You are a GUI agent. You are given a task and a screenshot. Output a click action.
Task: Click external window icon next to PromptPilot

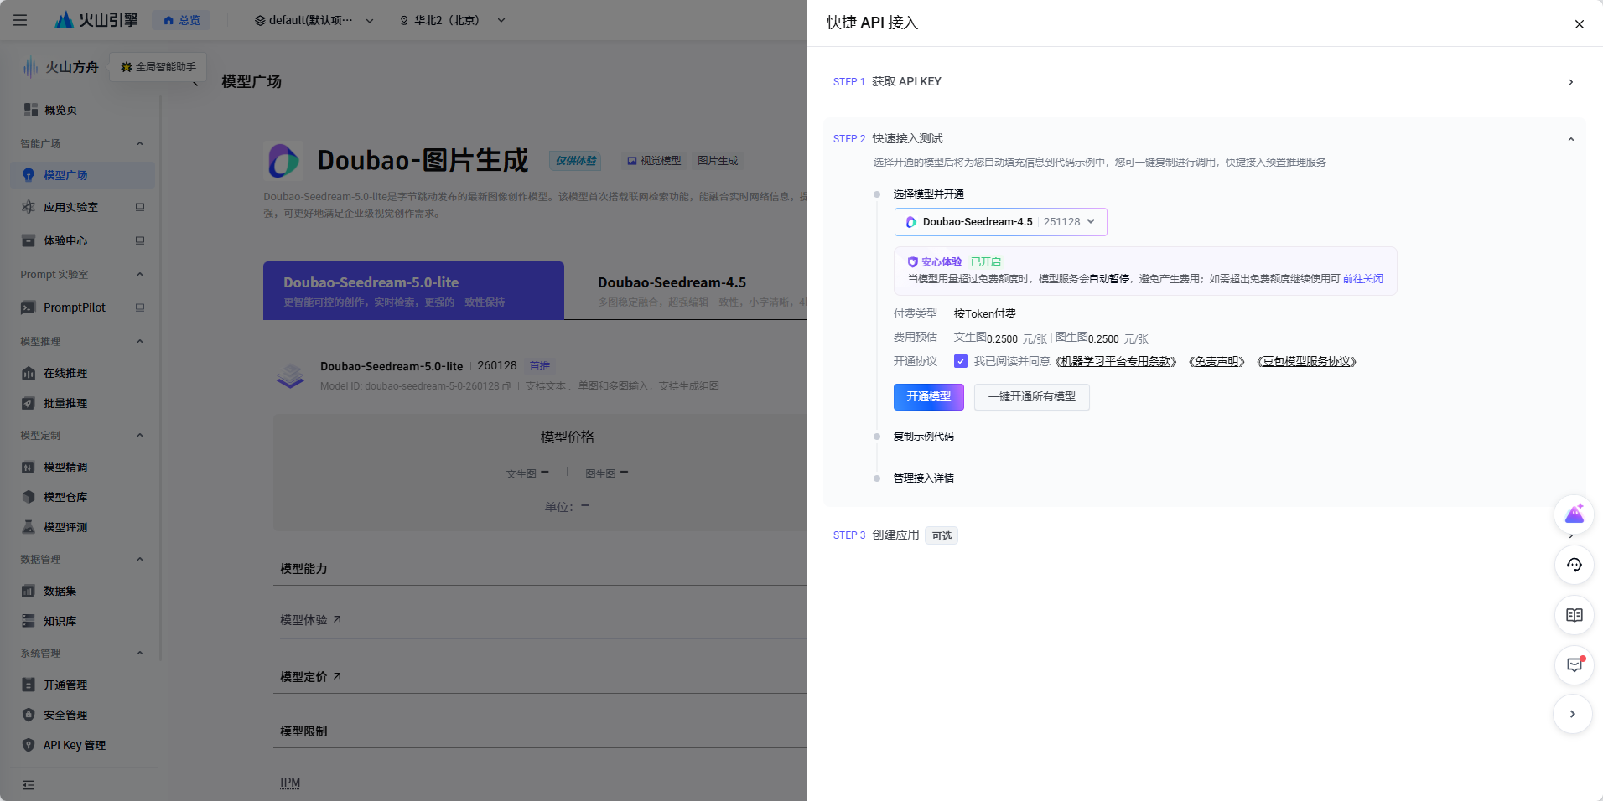point(140,307)
